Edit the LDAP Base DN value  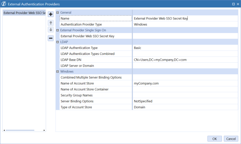(185, 60)
